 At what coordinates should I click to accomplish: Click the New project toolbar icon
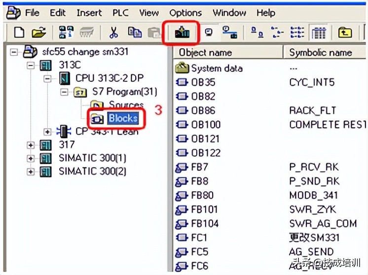tap(19, 32)
